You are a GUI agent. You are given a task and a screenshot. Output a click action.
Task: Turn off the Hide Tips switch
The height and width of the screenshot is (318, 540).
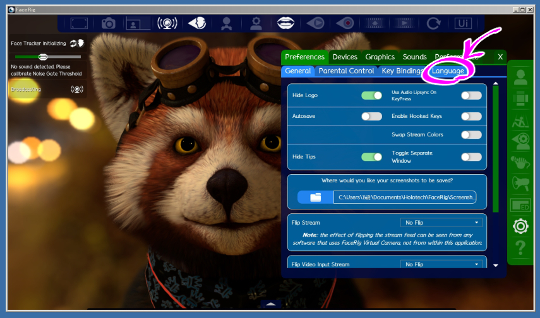pos(371,157)
